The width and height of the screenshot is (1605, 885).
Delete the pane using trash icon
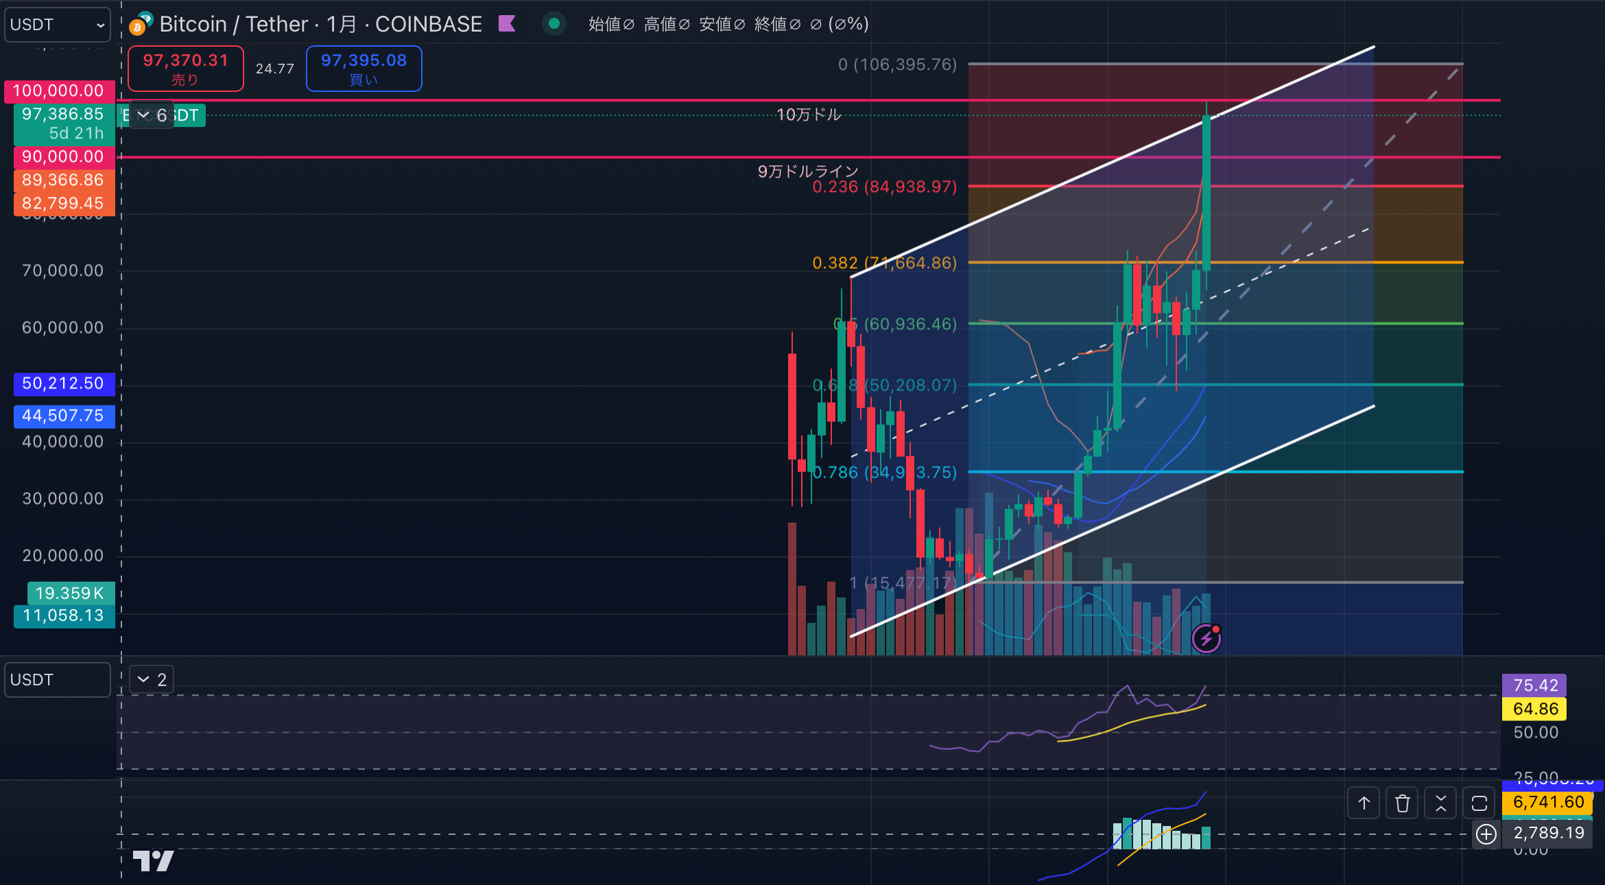[x=1403, y=803]
